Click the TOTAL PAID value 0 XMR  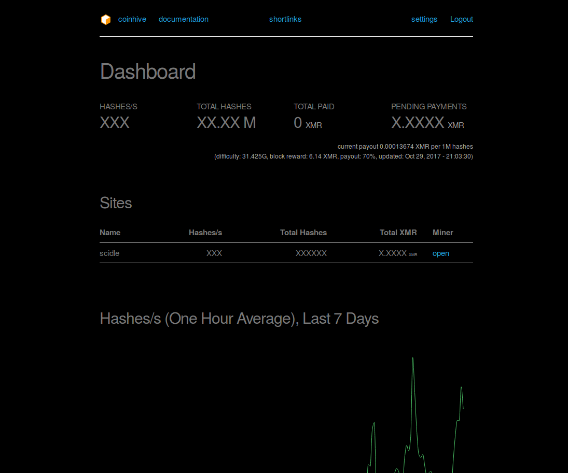click(x=308, y=123)
